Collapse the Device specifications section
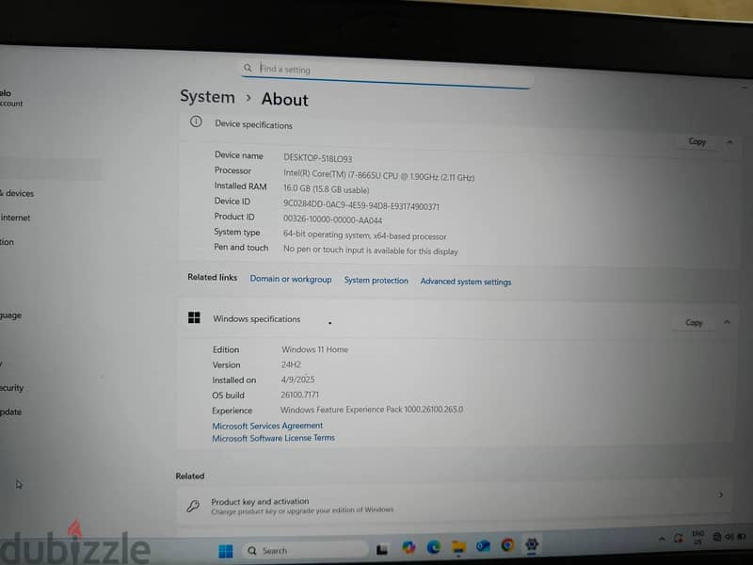753x565 pixels. tap(730, 142)
